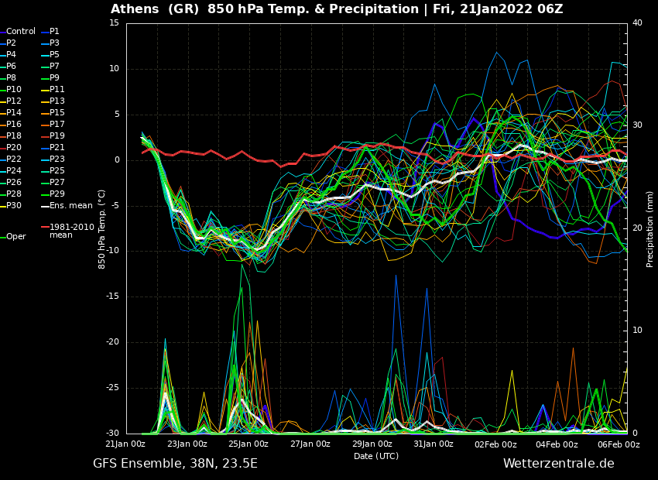This screenshot has height=480, width=658.
Task: Click the P29 legend label
Action: [57, 194]
